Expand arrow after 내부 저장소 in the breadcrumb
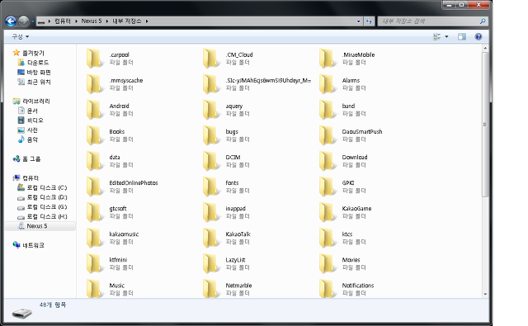Screen dimensions: 528x326 [x=147, y=21]
